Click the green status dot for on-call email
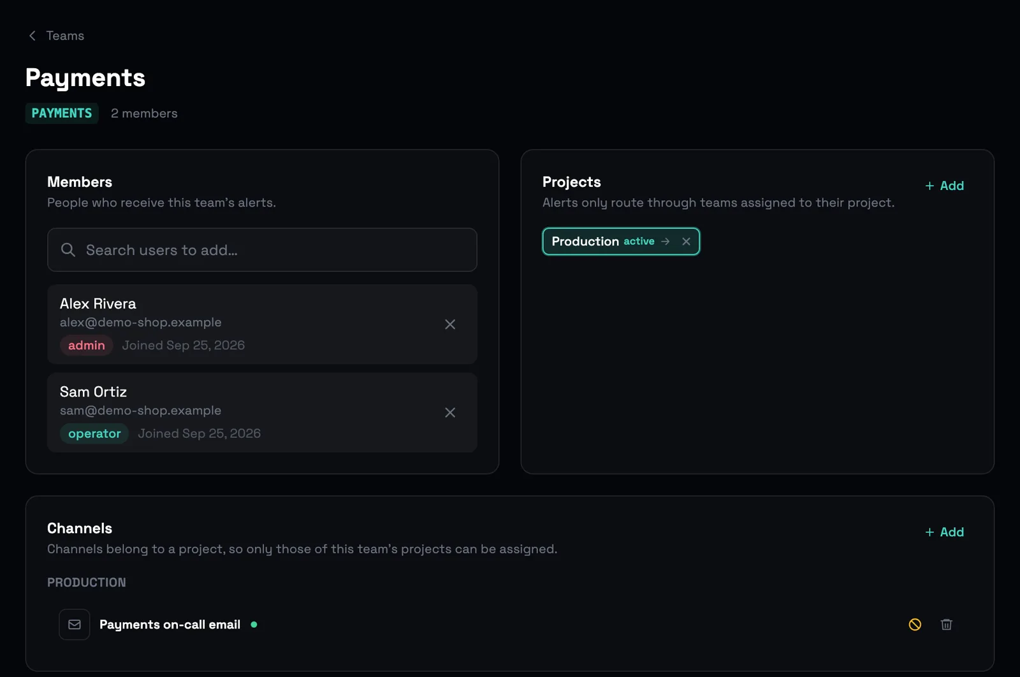This screenshot has height=677, width=1020. coord(254,625)
